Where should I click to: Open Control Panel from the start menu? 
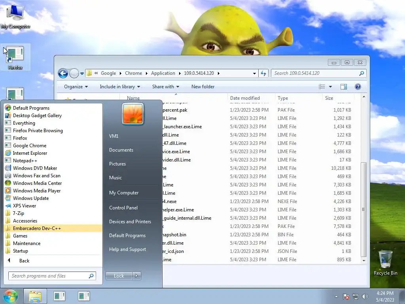(x=123, y=207)
